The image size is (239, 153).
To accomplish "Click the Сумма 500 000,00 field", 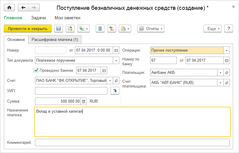I will 58,101.
